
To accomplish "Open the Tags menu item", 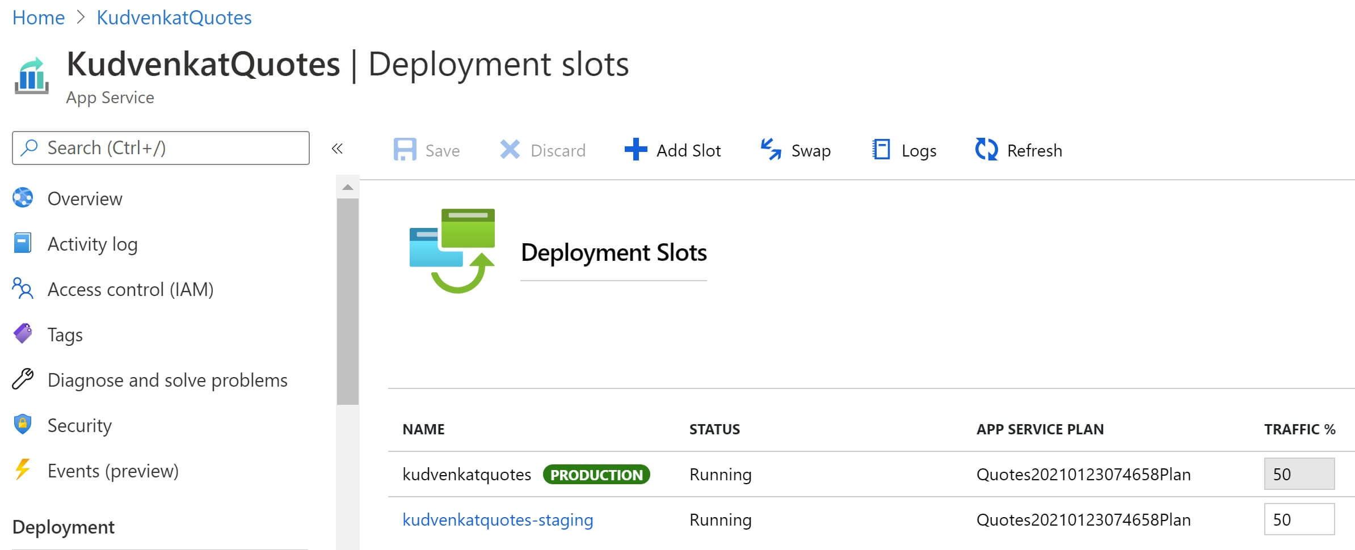I will pos(65,335).
